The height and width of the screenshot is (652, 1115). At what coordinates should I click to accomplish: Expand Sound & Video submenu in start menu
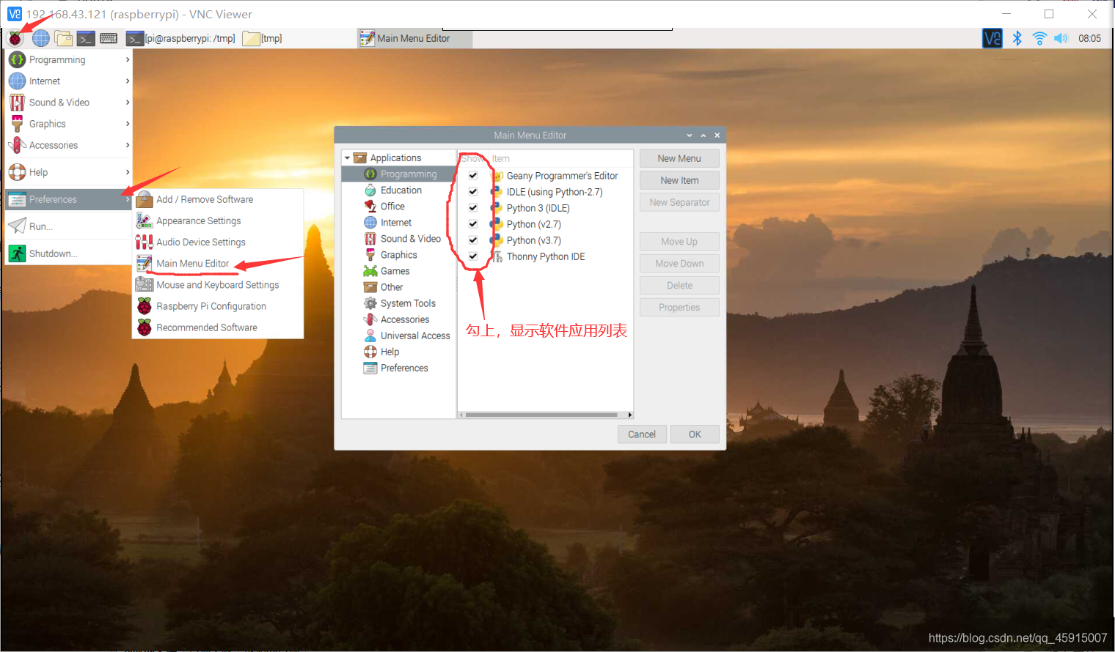tap(69, 103)
